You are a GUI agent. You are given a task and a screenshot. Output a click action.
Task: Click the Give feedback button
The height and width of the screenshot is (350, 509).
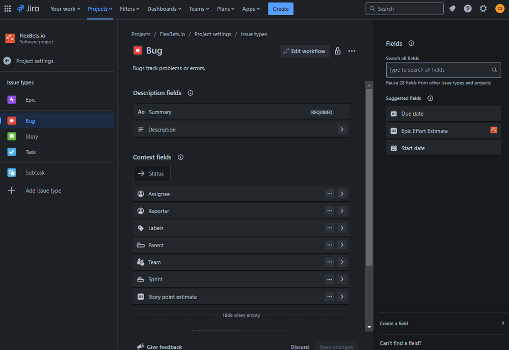(159, 347)
